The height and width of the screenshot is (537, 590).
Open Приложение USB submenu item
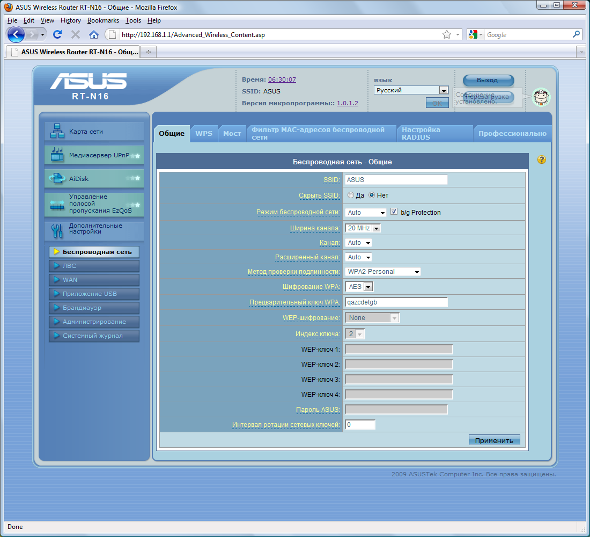coord(94,294)
